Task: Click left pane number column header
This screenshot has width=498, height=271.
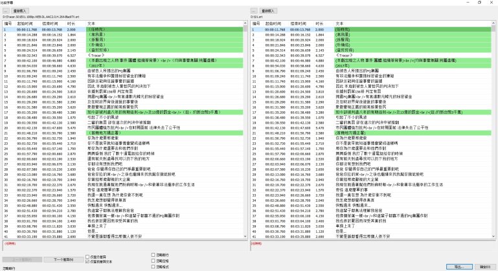Action: coord(9,24)
